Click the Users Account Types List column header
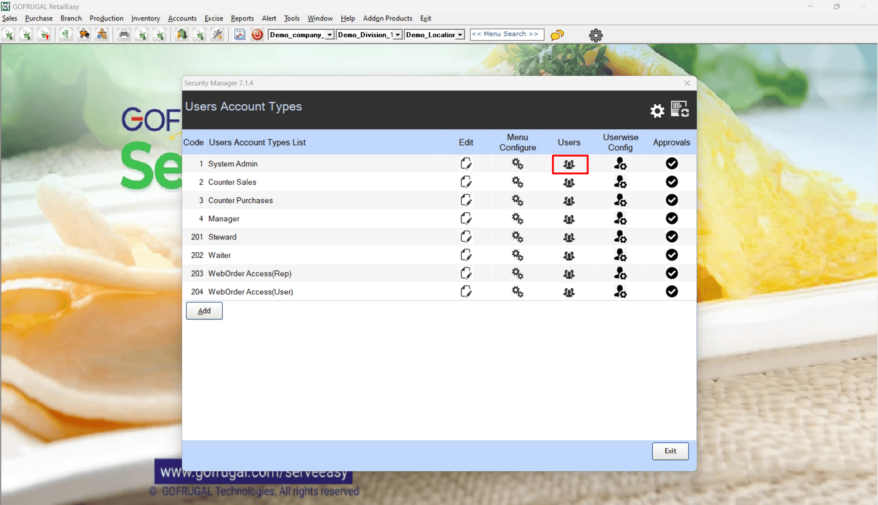Screen dimensions: 878x505 (257, 142)
